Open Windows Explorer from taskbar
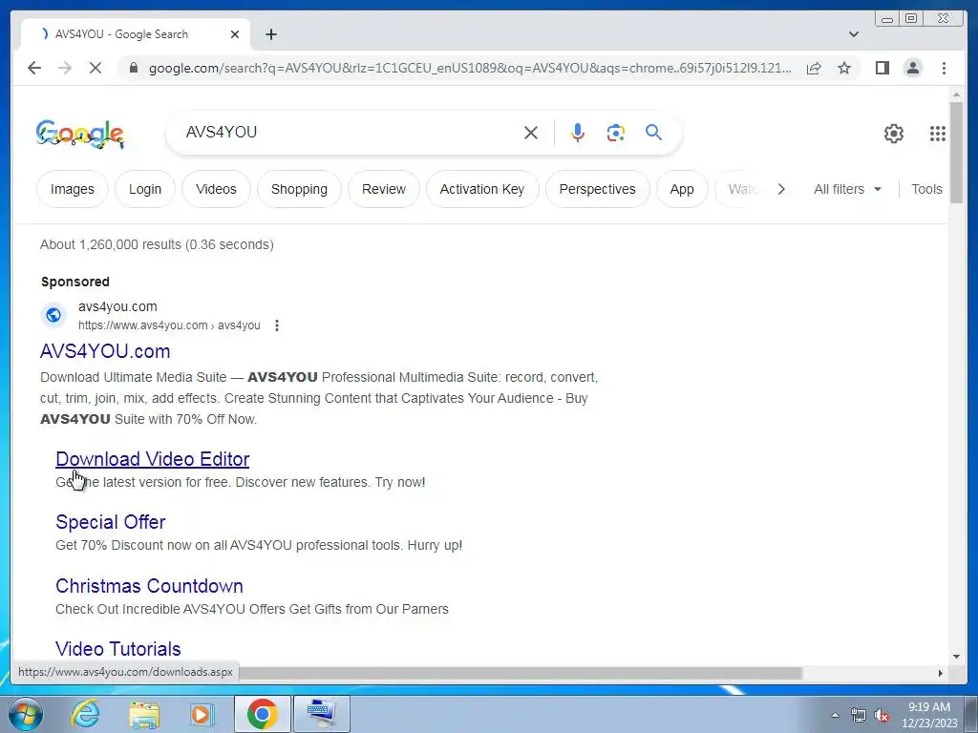The image size is (978, 733). point(144,714)
